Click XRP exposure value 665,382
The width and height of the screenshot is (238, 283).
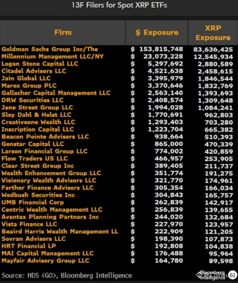219,130
